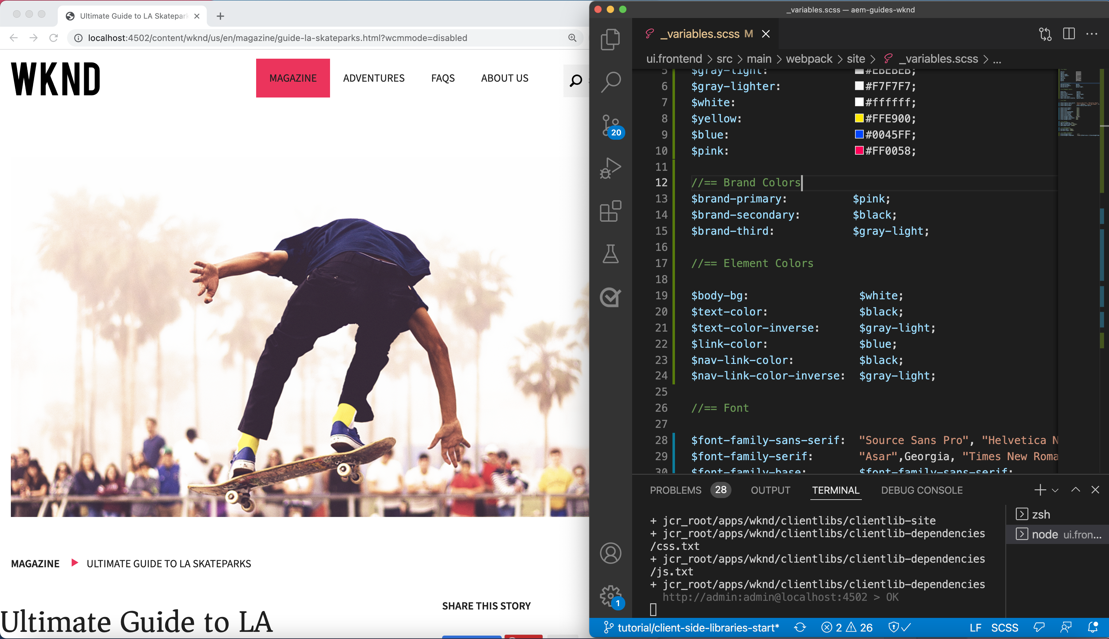The height and width of the screenshot is (639, 1109).
Task: Open Source Control with 20 changes badge
Action: click(610, 125)
